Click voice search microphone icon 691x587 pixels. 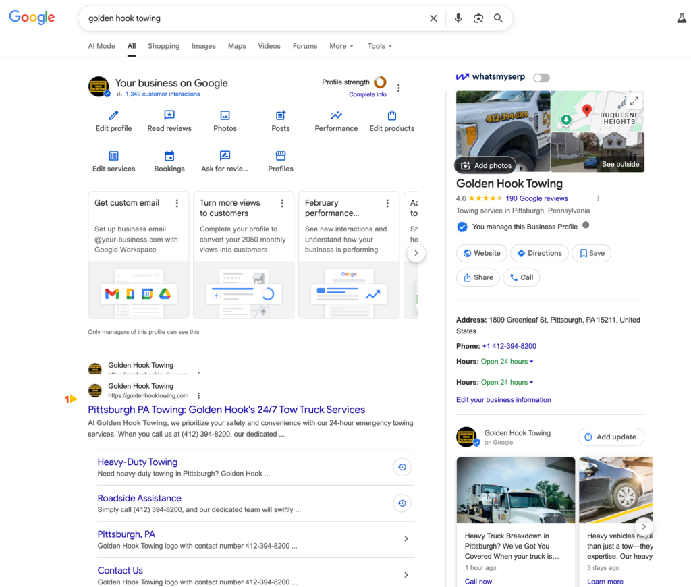458,18
